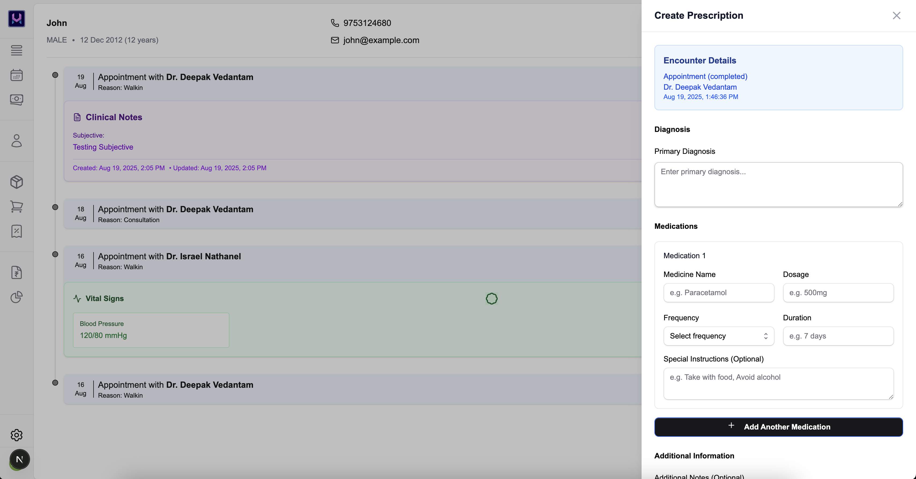The image size is (916, 479).
Task: Open the rupee invoice document icon
Action: 16,272
